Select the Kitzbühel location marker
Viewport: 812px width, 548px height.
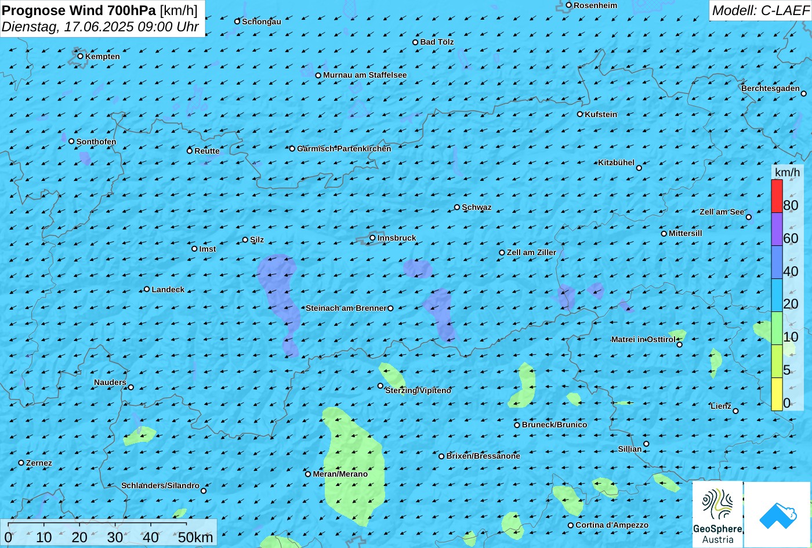click(639, 168)
